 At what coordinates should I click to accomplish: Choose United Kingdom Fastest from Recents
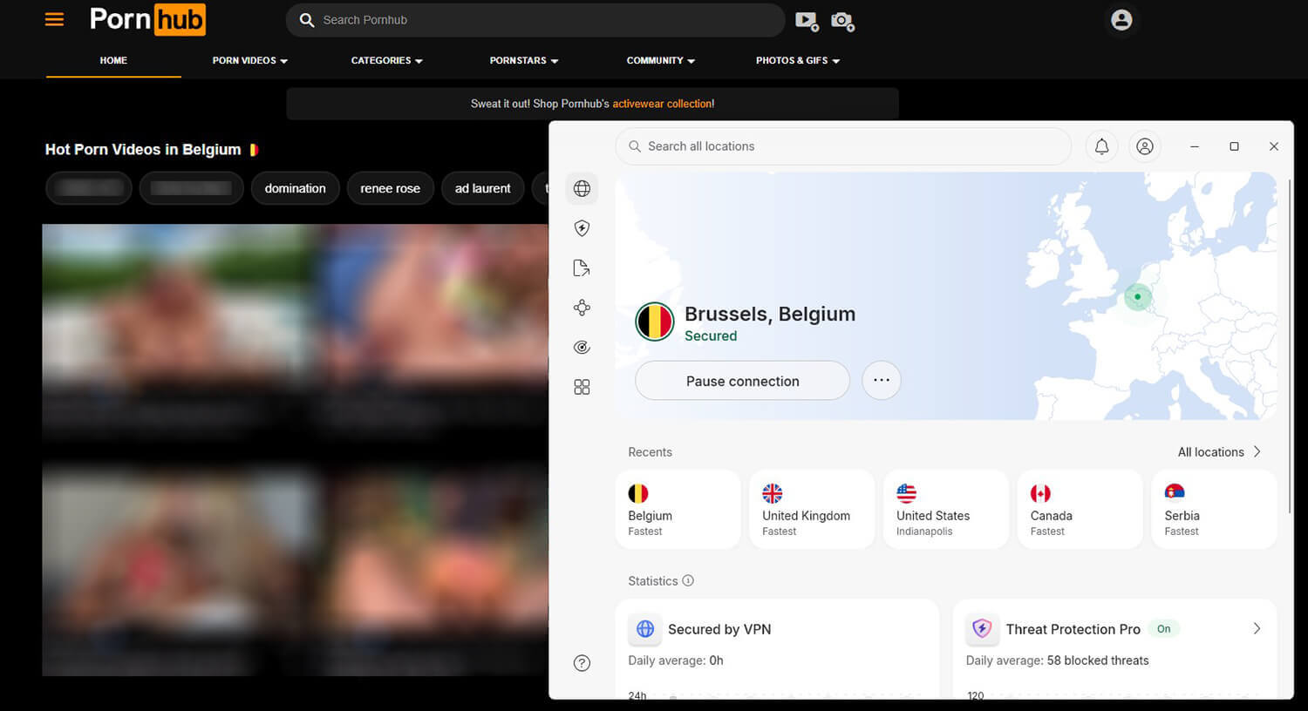pos(812,510)
